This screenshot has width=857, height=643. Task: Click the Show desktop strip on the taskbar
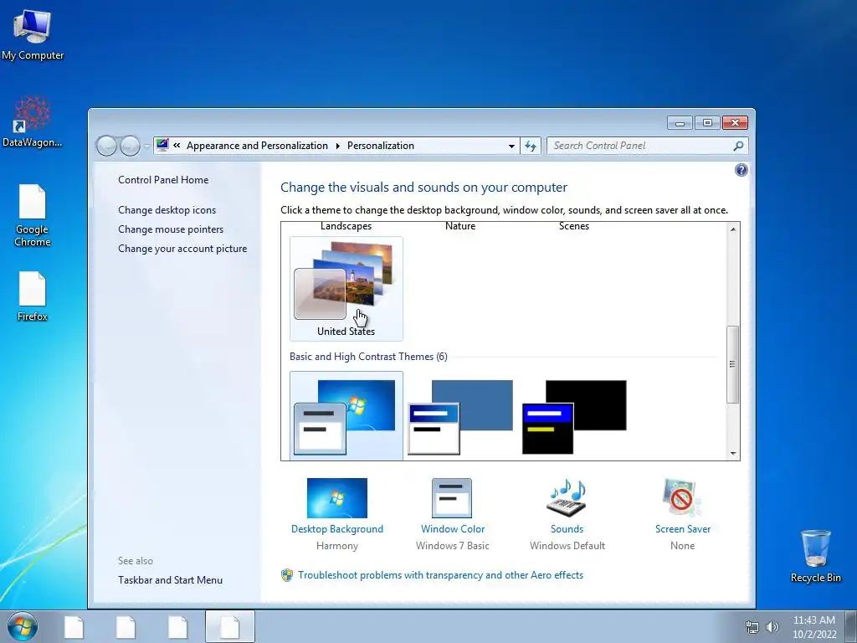click(851, 626)
